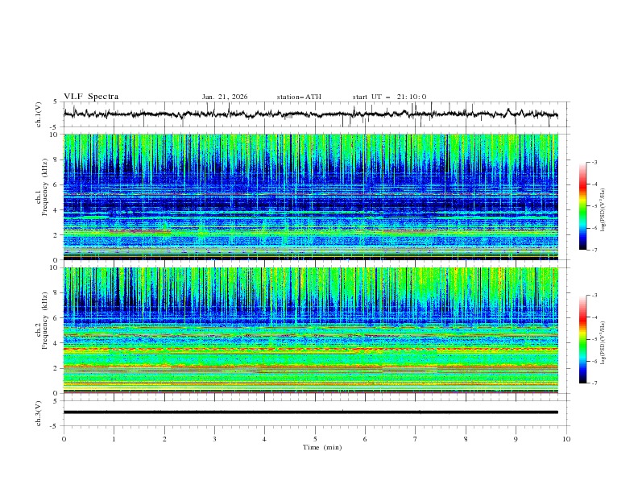Click the ch.1 spectrogram panel
638x493 pixels.
(x=310, y=197)
